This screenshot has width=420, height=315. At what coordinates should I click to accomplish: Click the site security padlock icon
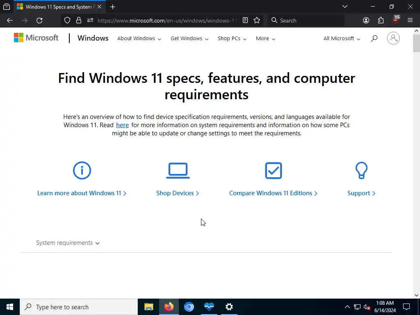coord(79,21)
